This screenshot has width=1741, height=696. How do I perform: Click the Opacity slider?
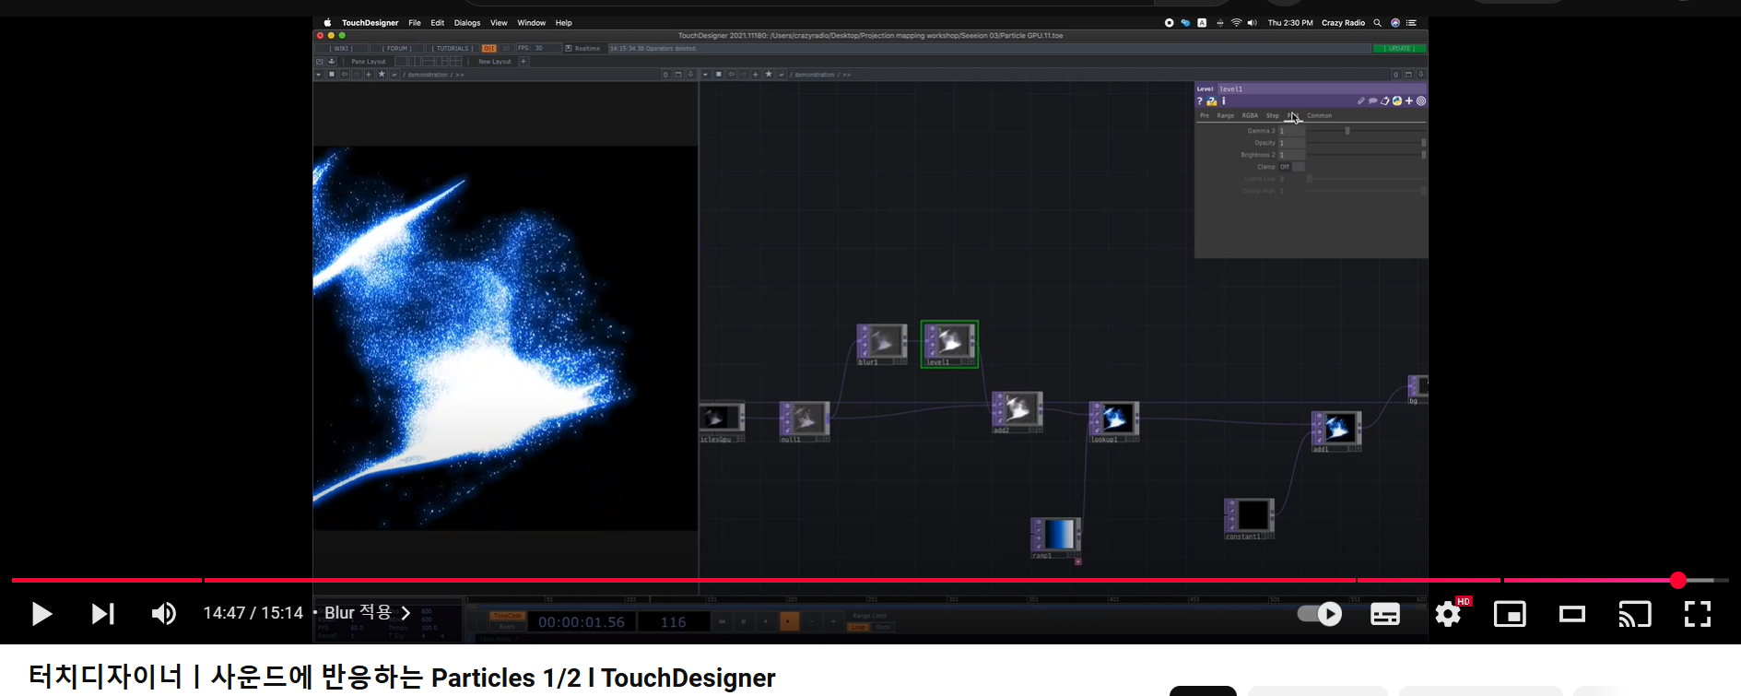1367,143
